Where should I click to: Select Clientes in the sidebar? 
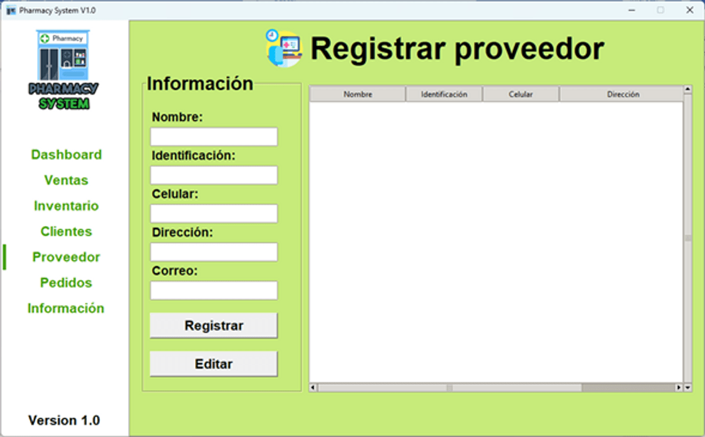pyautogui.click(x=66, y=231)
